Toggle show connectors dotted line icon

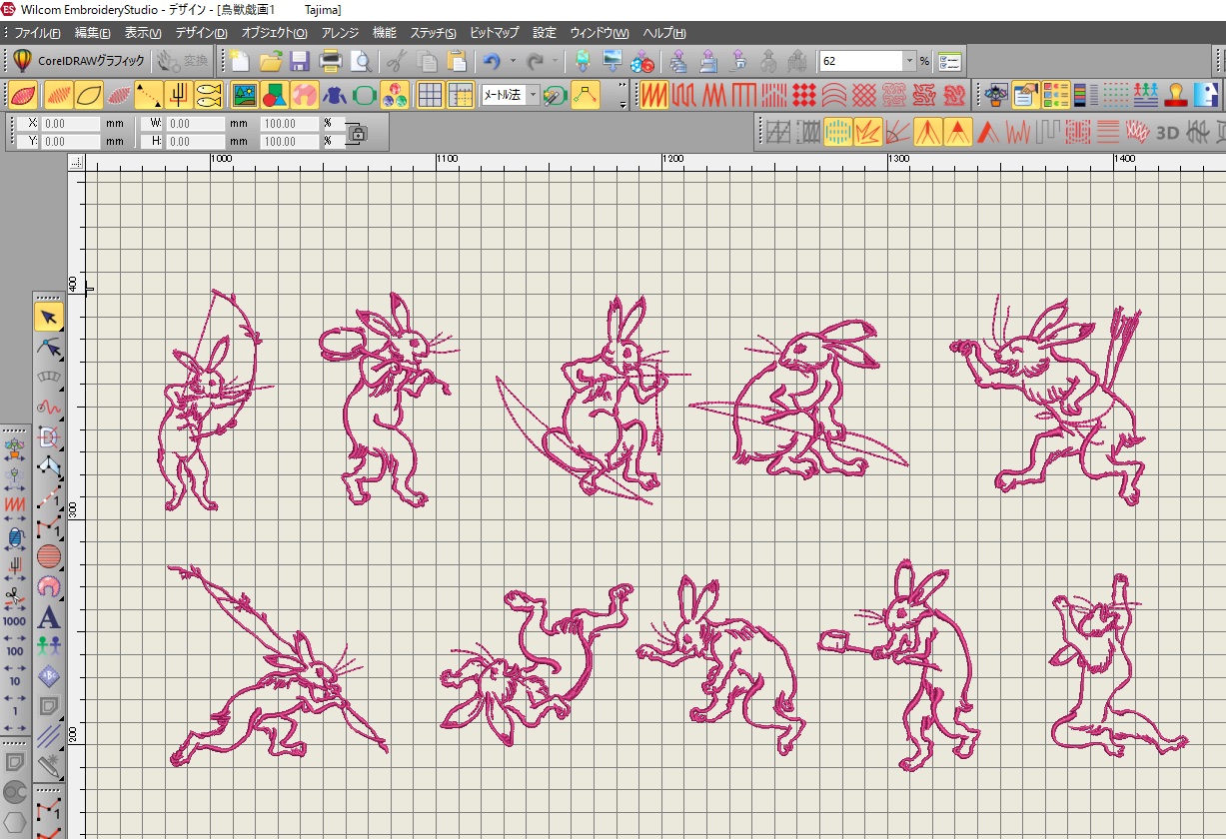[x=149, y=95]
